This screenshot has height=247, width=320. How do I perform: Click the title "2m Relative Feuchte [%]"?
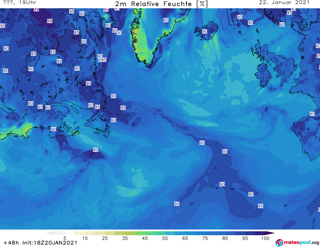pos(162,3)
